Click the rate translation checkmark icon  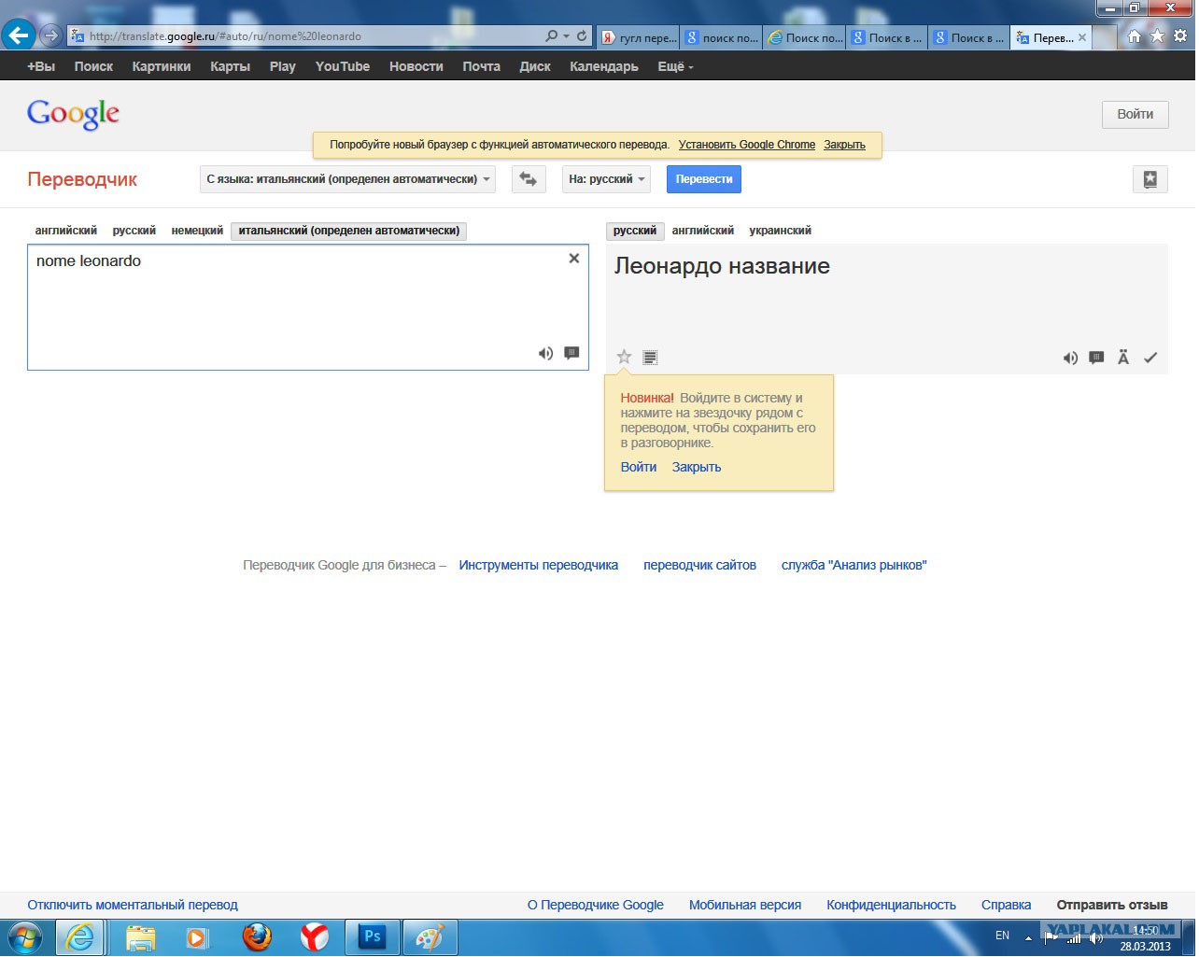click(x=1150, y=358)
